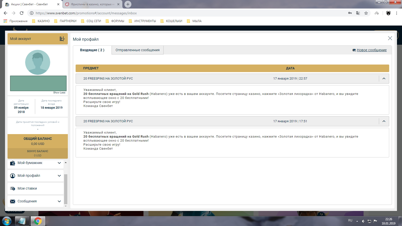Viewport: 402px width, 226px height.
Task: Click the ОБЩИЙ БАЛАНС 0,00 USD panel
Action: point(38,141)
